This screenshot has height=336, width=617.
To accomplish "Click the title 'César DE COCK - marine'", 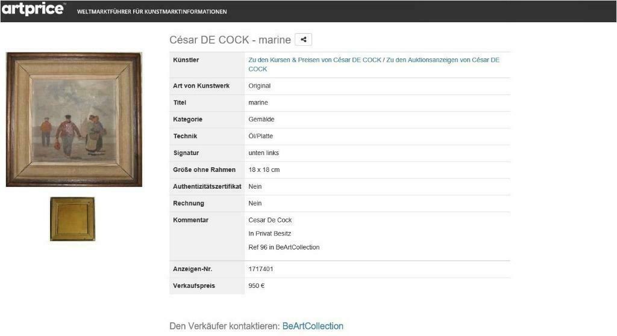I will [230, 40].
